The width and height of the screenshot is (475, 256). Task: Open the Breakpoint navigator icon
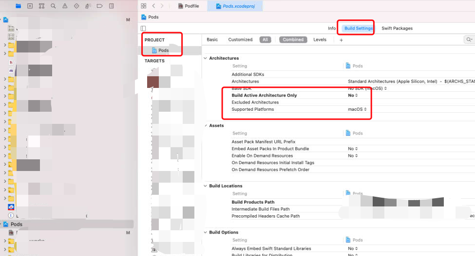(x=100, y=6)
